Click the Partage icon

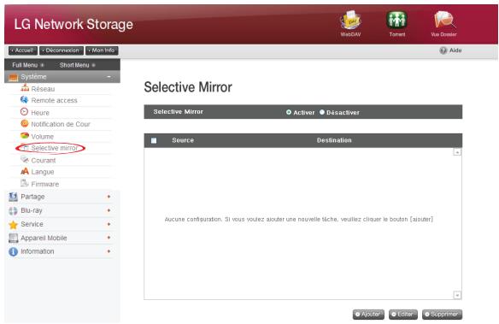click(x=13, y=197)
